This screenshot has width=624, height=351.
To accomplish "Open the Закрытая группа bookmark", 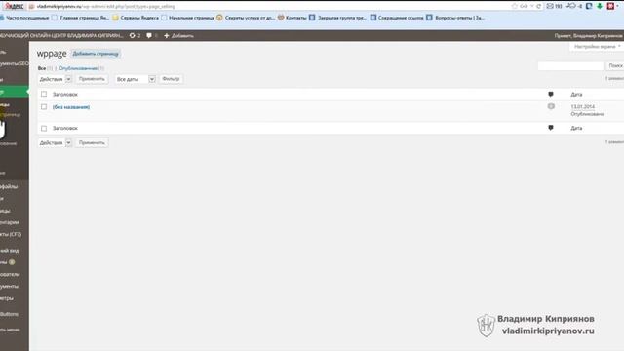I will click(337, 18).
